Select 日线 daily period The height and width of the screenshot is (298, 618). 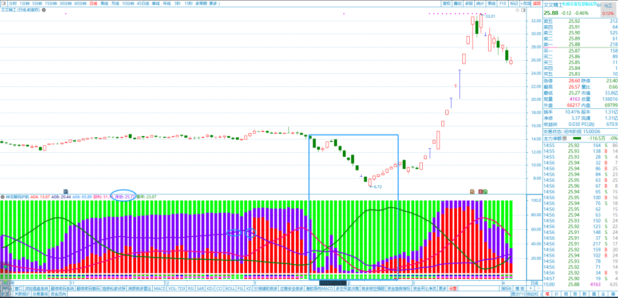tap(93, 3)
